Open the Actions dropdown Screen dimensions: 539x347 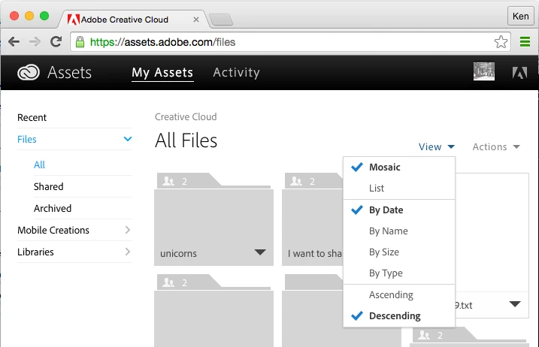pyautogui.click(x=496, y=146)
